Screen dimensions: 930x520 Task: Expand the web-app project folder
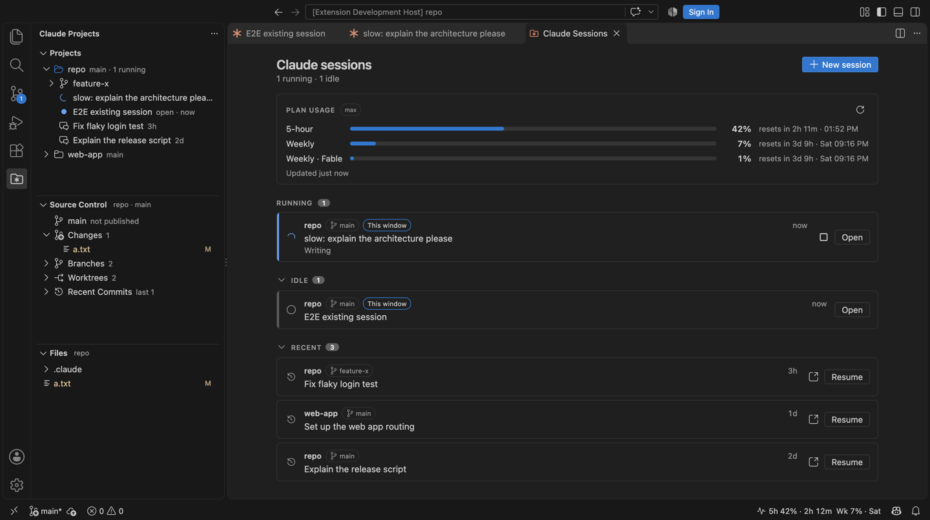tap(46, 155)
